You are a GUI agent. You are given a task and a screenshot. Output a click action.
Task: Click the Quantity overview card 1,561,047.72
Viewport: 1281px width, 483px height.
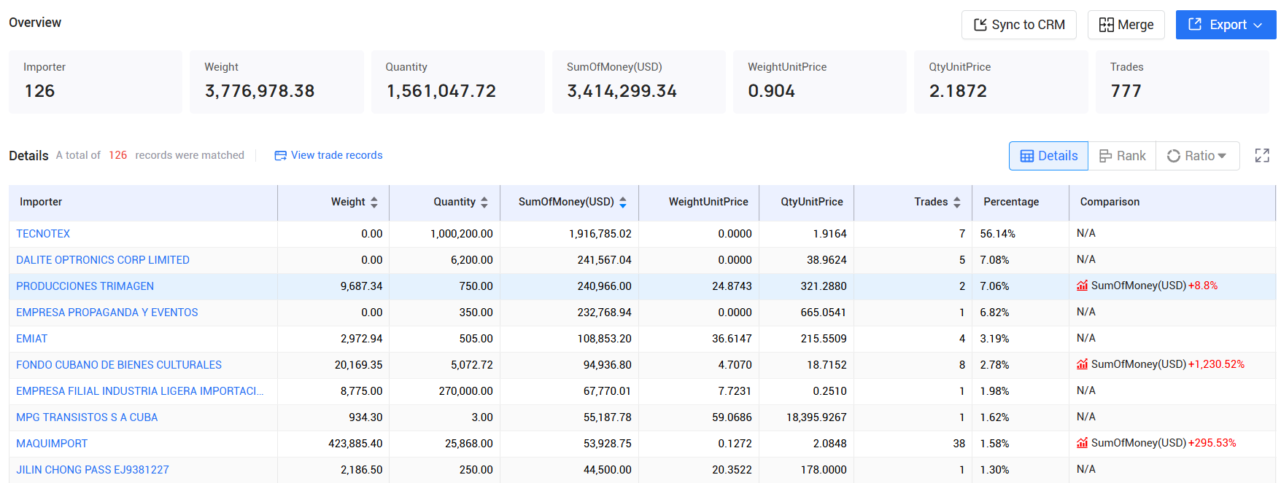pos(458,82)
